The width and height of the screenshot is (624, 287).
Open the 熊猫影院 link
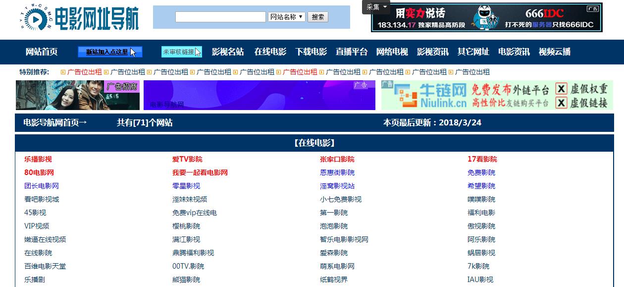(186, 280)
